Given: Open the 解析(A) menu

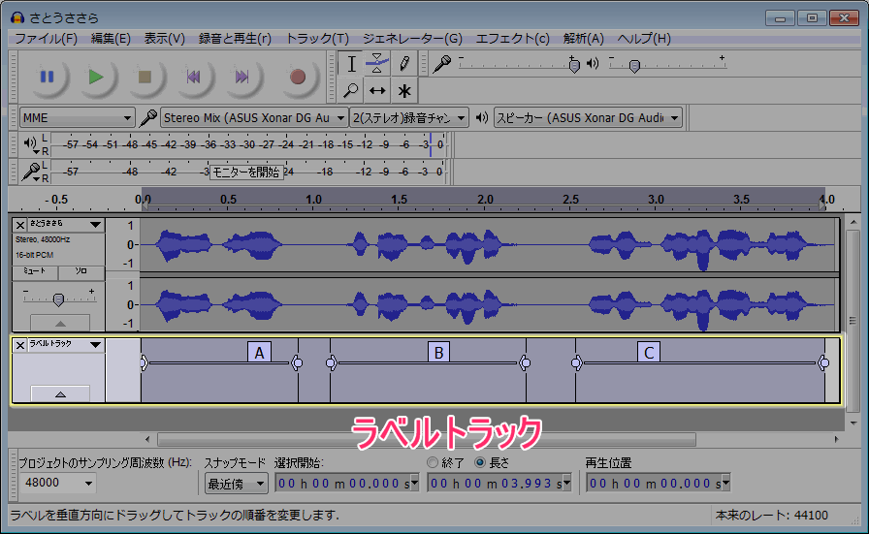Looking at the screenshot, I should tap(583, 38).
